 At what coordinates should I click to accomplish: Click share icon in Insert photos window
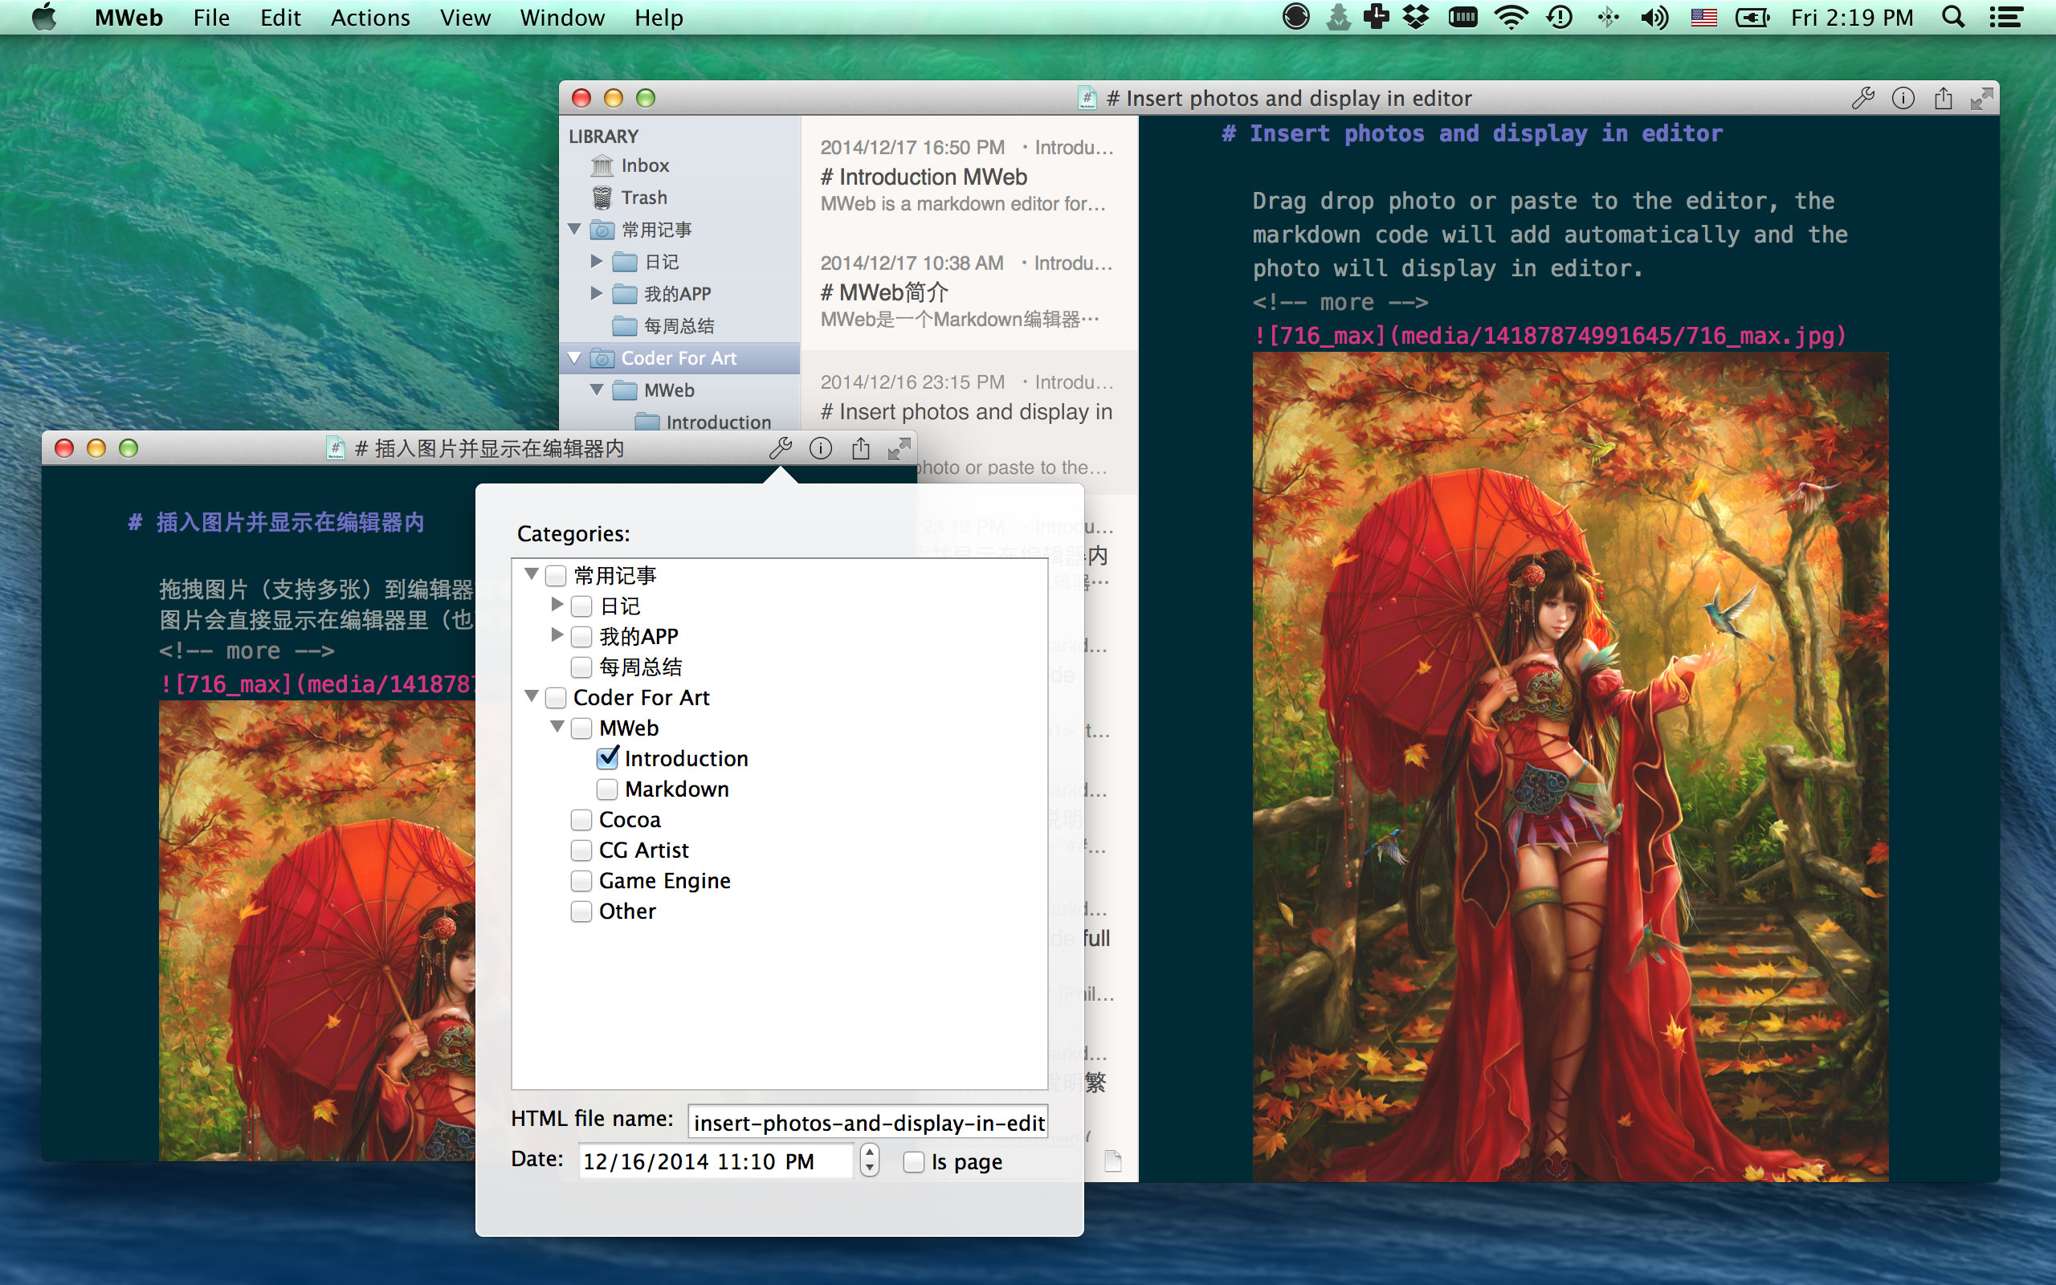[1943, 99]
